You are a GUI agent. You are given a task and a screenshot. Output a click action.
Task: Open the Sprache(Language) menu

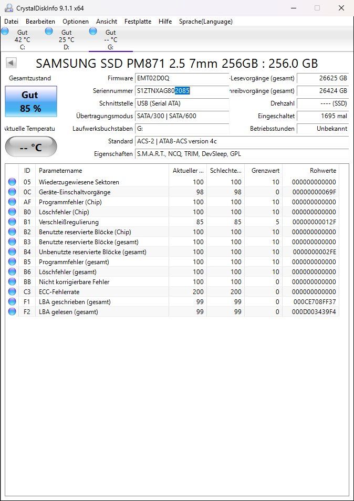pyautogui.click(x=206, y=22)
